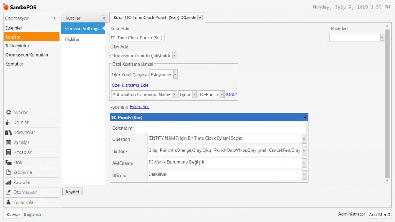Open Yazdırma via the document icon
Image resolution: width=395 pixels, height=222 pixels.
click(x=8, y=173)
